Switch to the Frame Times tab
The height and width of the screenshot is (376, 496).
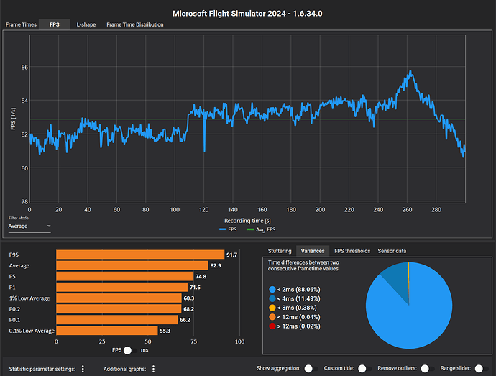click(20, 24)
